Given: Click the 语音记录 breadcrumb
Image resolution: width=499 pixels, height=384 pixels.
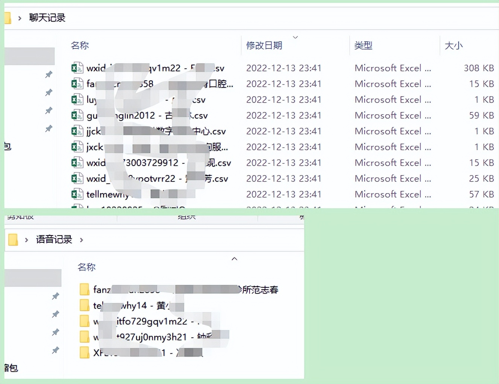Looking at the screenshot, I should [x=54, y=239].
